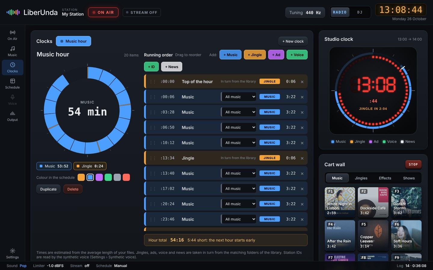
Task: Pick the red schedule colour swatch
Action: 126,177
